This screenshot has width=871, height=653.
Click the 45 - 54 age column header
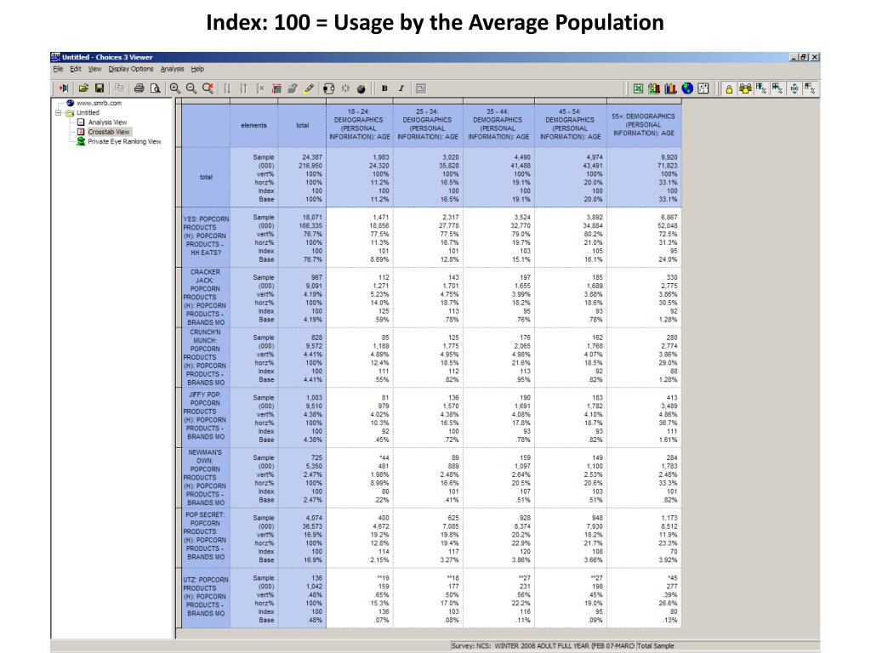pyautogui.click(x=571, y=124)
